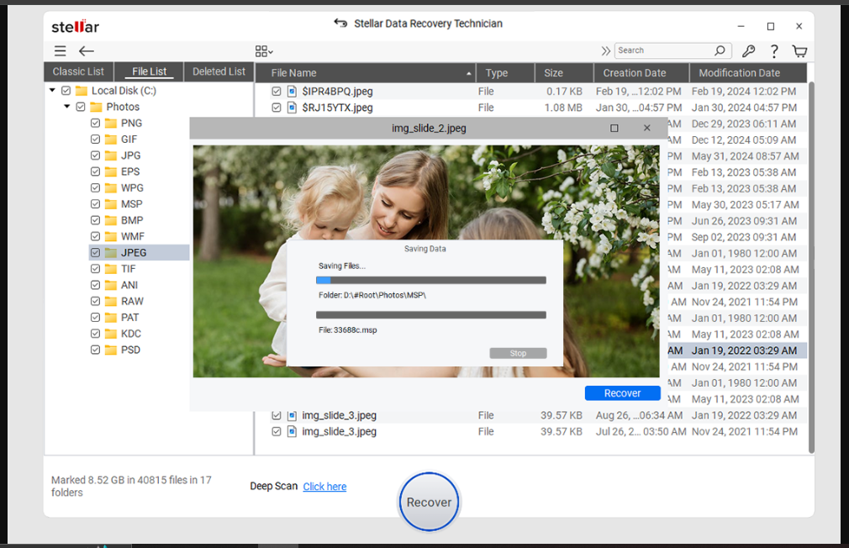Maximize the img_slide_2.jpeg preview window
Viewport: 849px width, 548px height.
coord(614,129)
